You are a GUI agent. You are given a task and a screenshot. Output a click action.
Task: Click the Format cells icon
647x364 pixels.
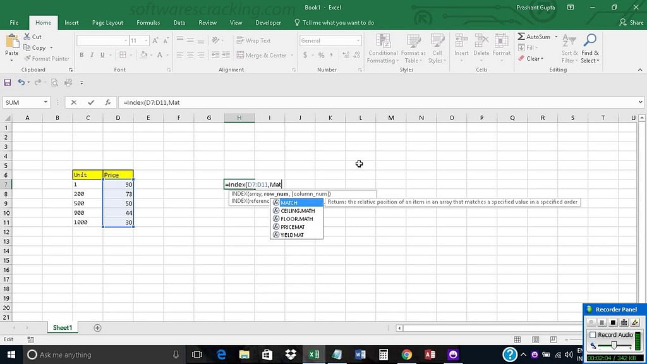coord(501,41)
